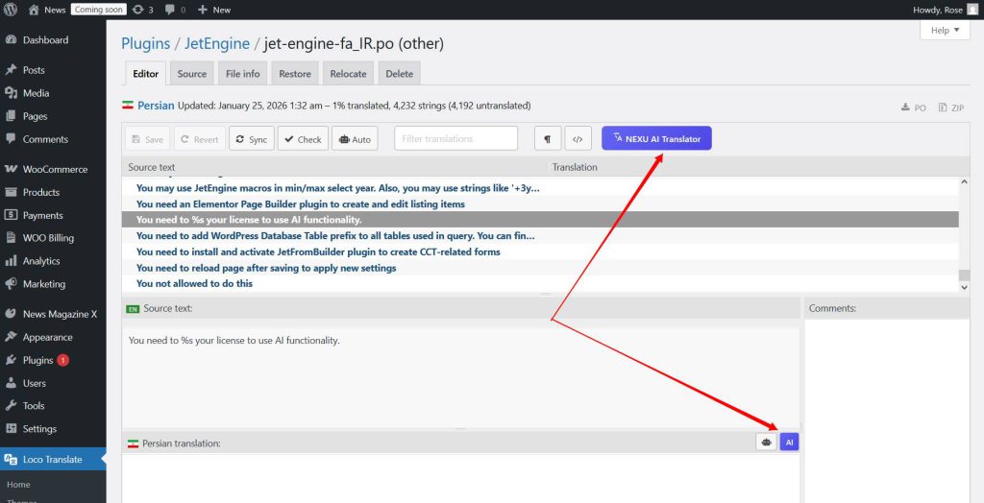Toggle code view button
The width and height of the screenshot is (984, 503).
pos(578,139)
